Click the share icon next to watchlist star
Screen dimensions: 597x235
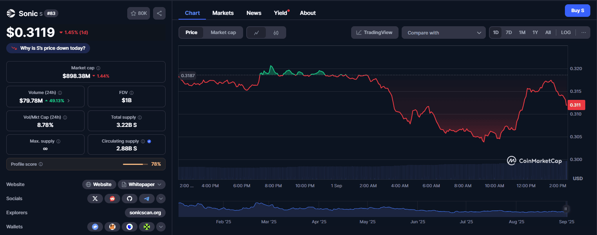click(159, 13)
